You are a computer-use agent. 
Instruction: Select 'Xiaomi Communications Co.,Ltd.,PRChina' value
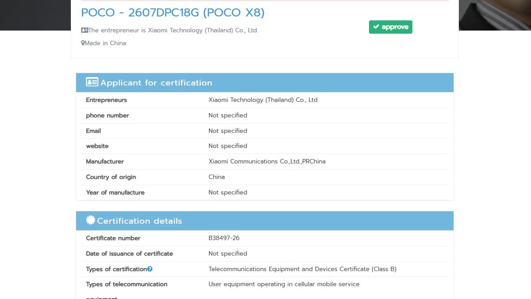coord(267,161)
